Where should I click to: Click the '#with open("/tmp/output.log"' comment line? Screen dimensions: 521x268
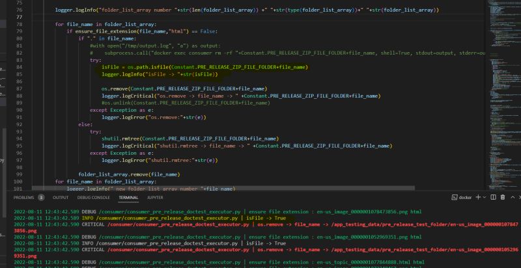(x=155, y=46)
